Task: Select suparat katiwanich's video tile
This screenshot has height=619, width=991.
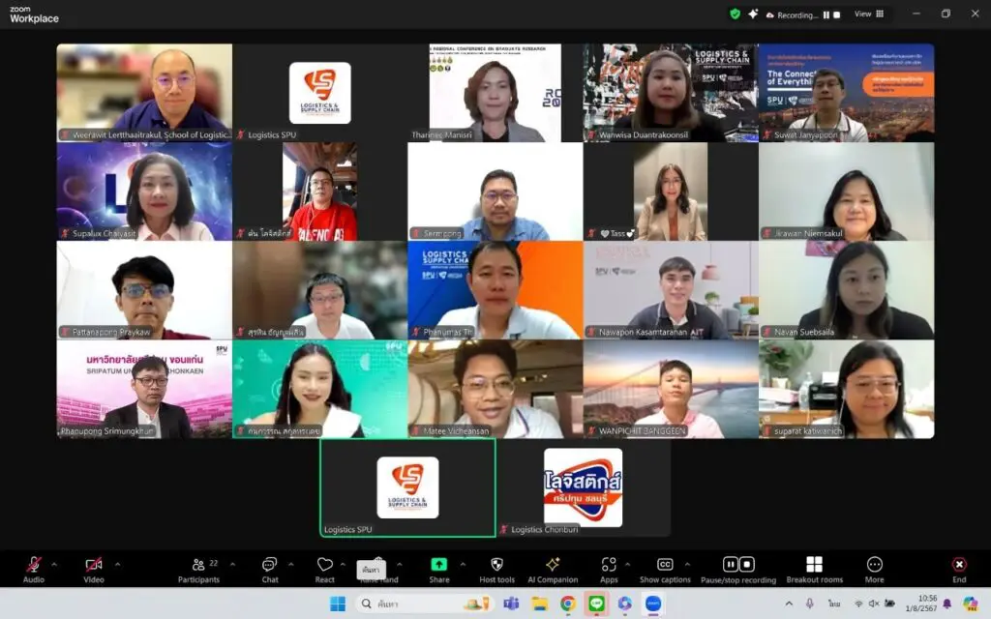Action: pos(846,389)
